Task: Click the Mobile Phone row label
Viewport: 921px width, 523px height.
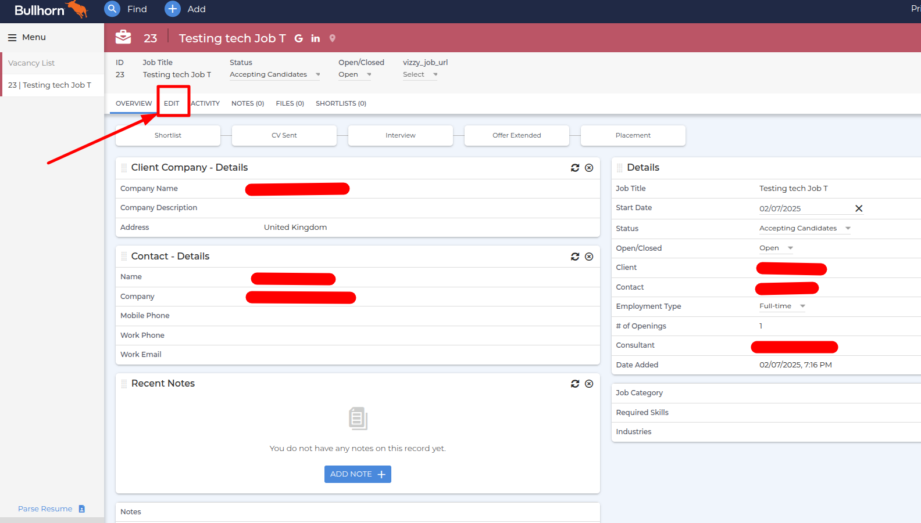Action: (145, 316)
